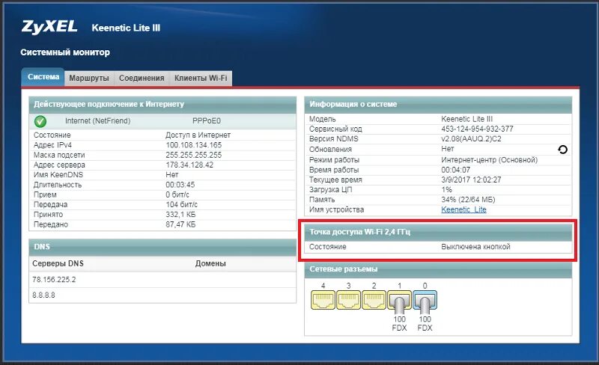Click the Keenetic Lite III title text
The image size is (599, 365).
tap(126, 28)
